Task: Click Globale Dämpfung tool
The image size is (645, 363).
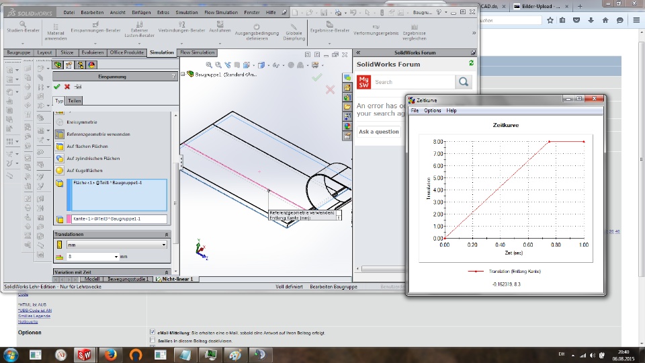Action: (x=294, y=32)
